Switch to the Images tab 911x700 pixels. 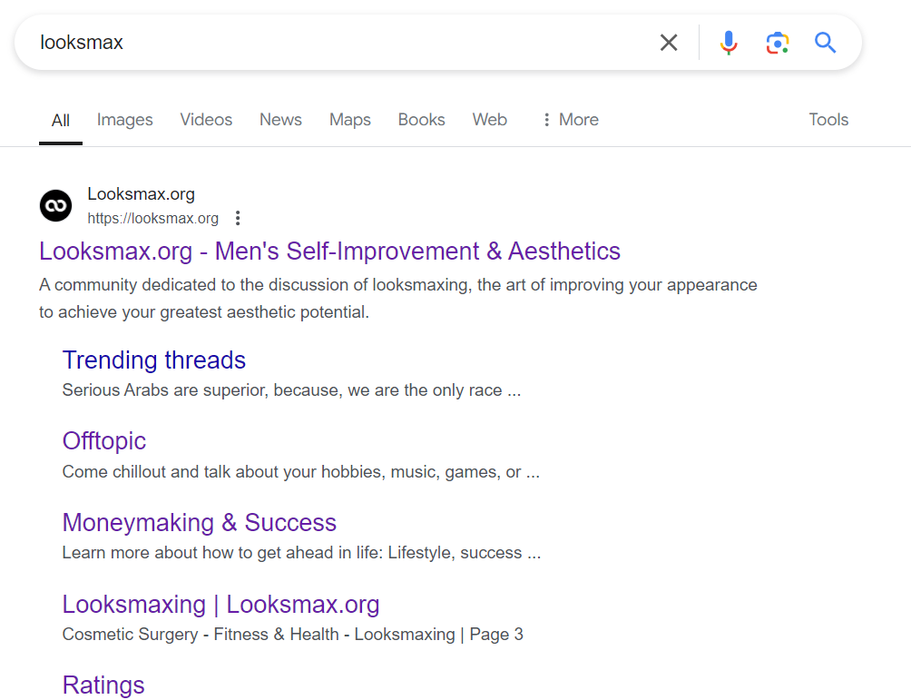coord(124,120)
